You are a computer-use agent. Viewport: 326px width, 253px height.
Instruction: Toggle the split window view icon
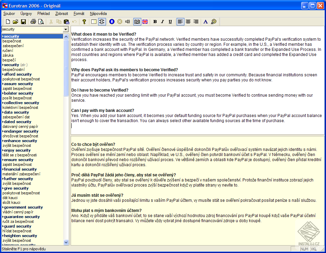(x=102, y=22)
